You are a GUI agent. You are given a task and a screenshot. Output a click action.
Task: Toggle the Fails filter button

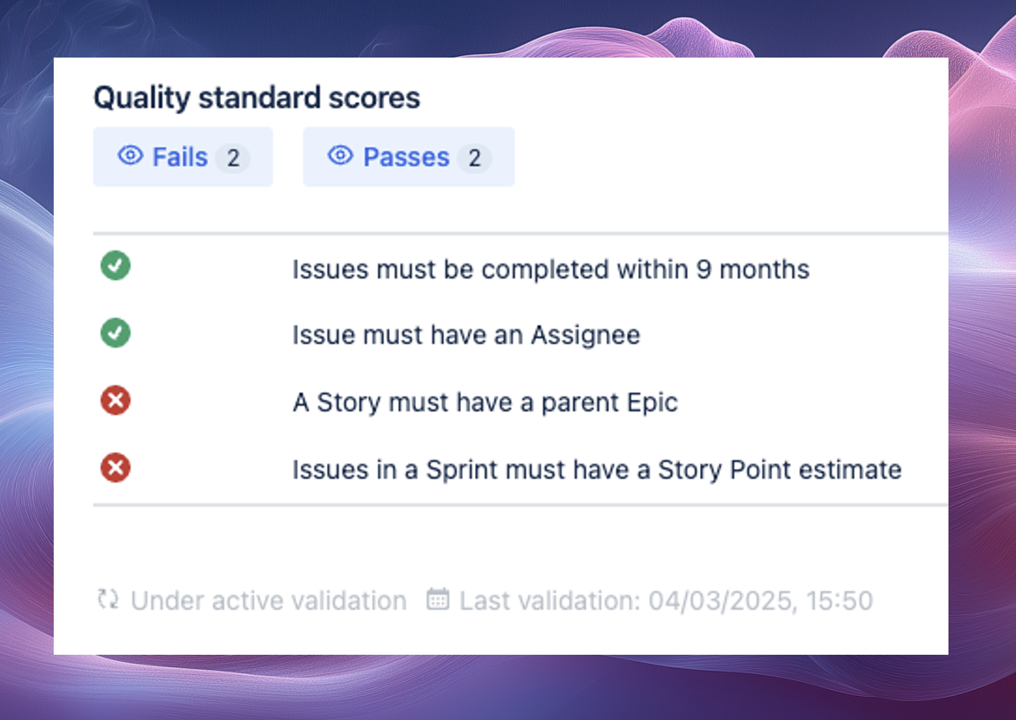pyautogui.click(x=183, y=157)
